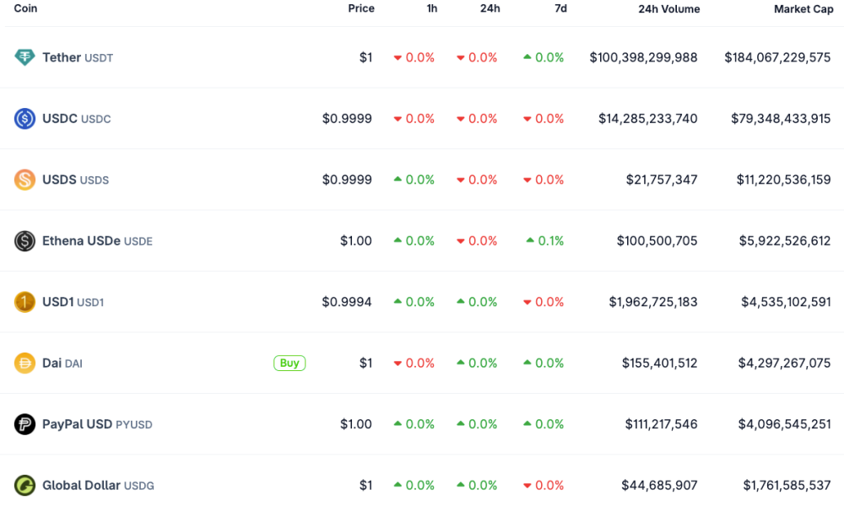
Task: Click the blue USDC logo icon
Action: (23, 118)
